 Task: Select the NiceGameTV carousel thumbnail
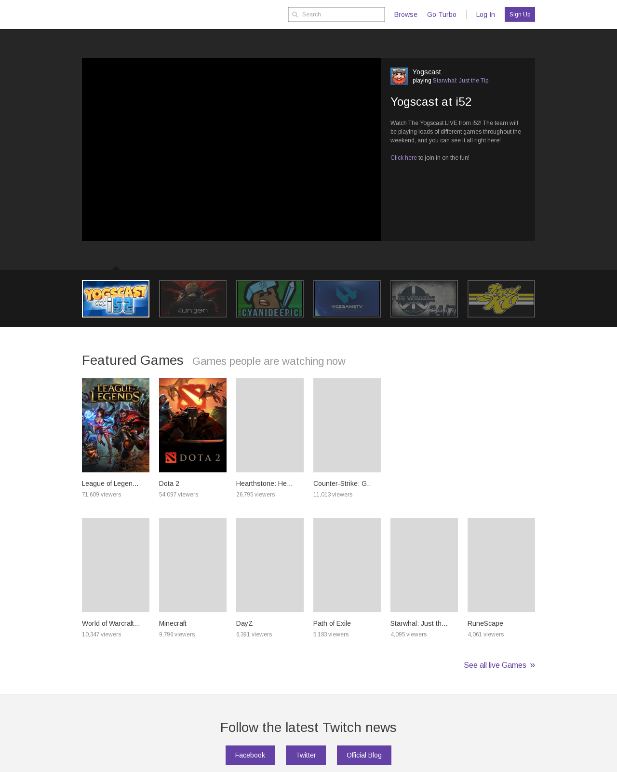[x=347, y=299]
